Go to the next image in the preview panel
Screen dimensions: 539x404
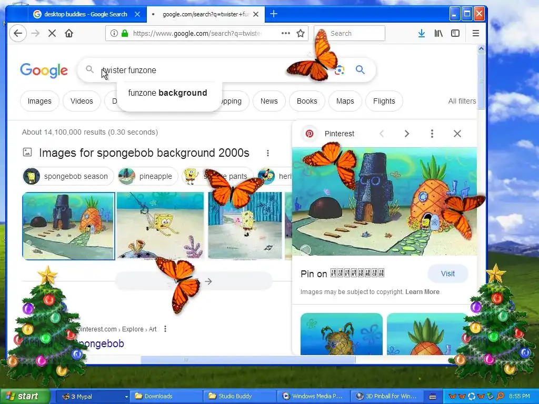coord(407,134)
